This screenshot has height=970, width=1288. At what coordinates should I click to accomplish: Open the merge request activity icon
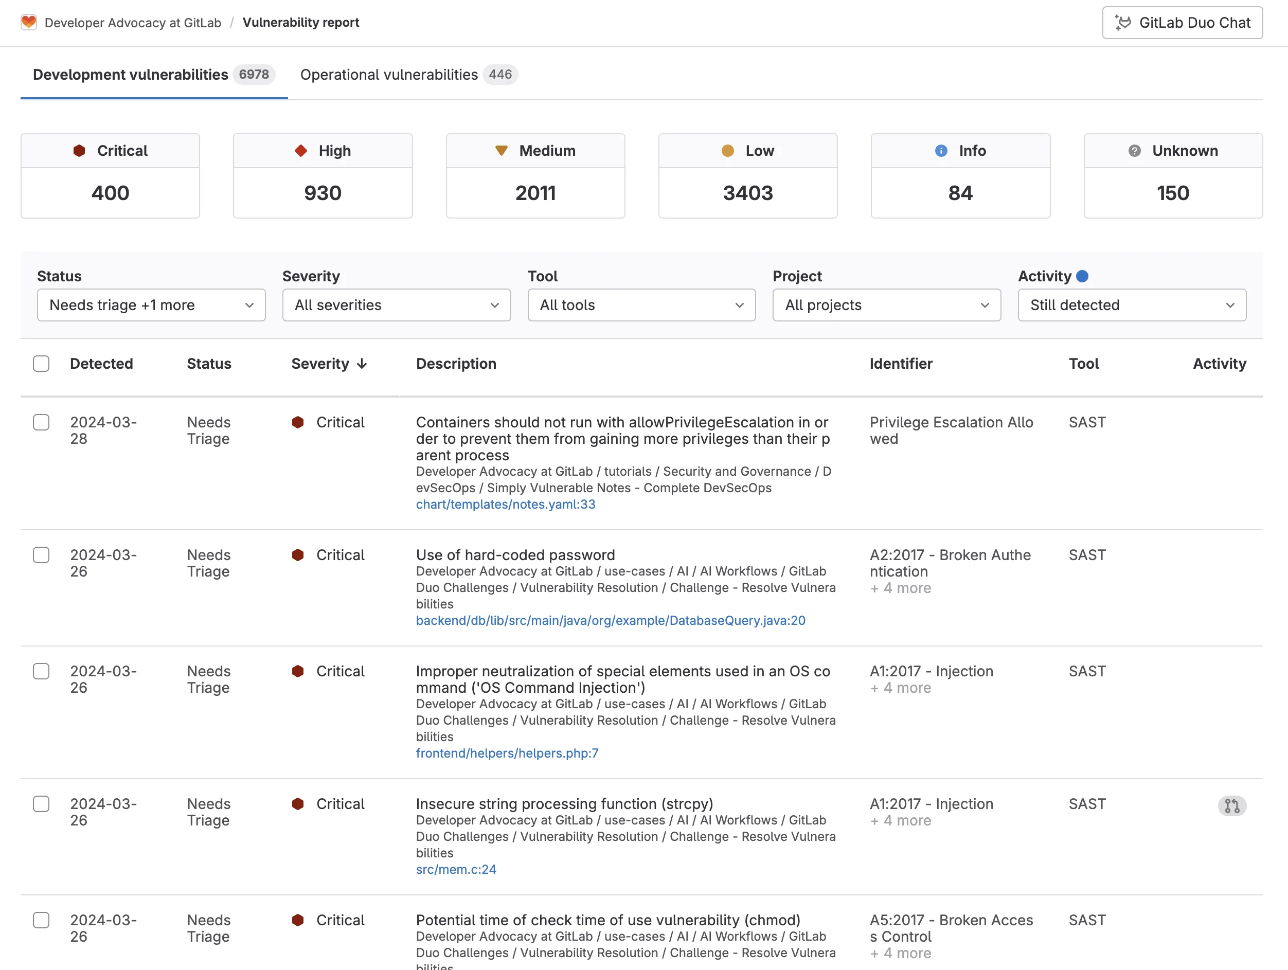pyautogui.click(x=1232, y=806)
